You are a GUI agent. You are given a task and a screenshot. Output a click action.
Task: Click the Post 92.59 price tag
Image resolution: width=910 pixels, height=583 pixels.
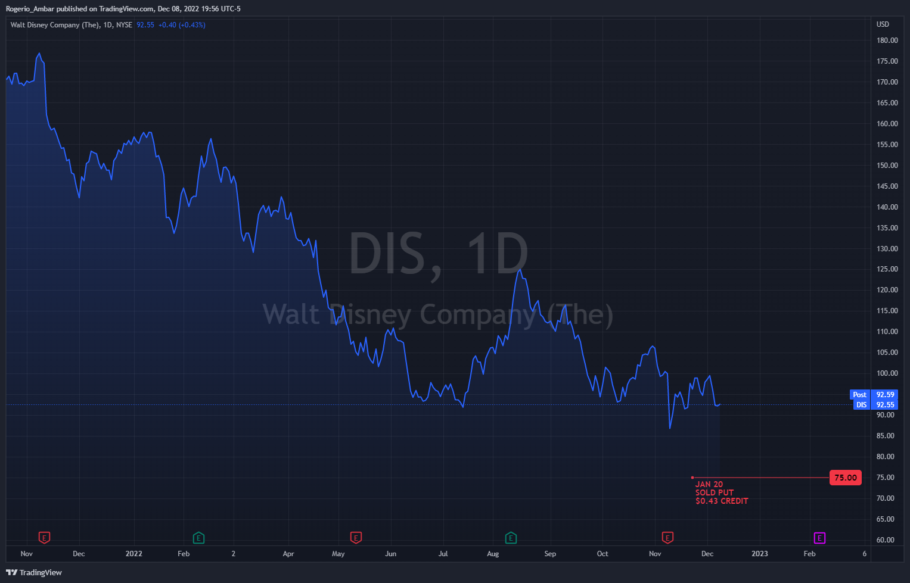(x=873, y=394)
